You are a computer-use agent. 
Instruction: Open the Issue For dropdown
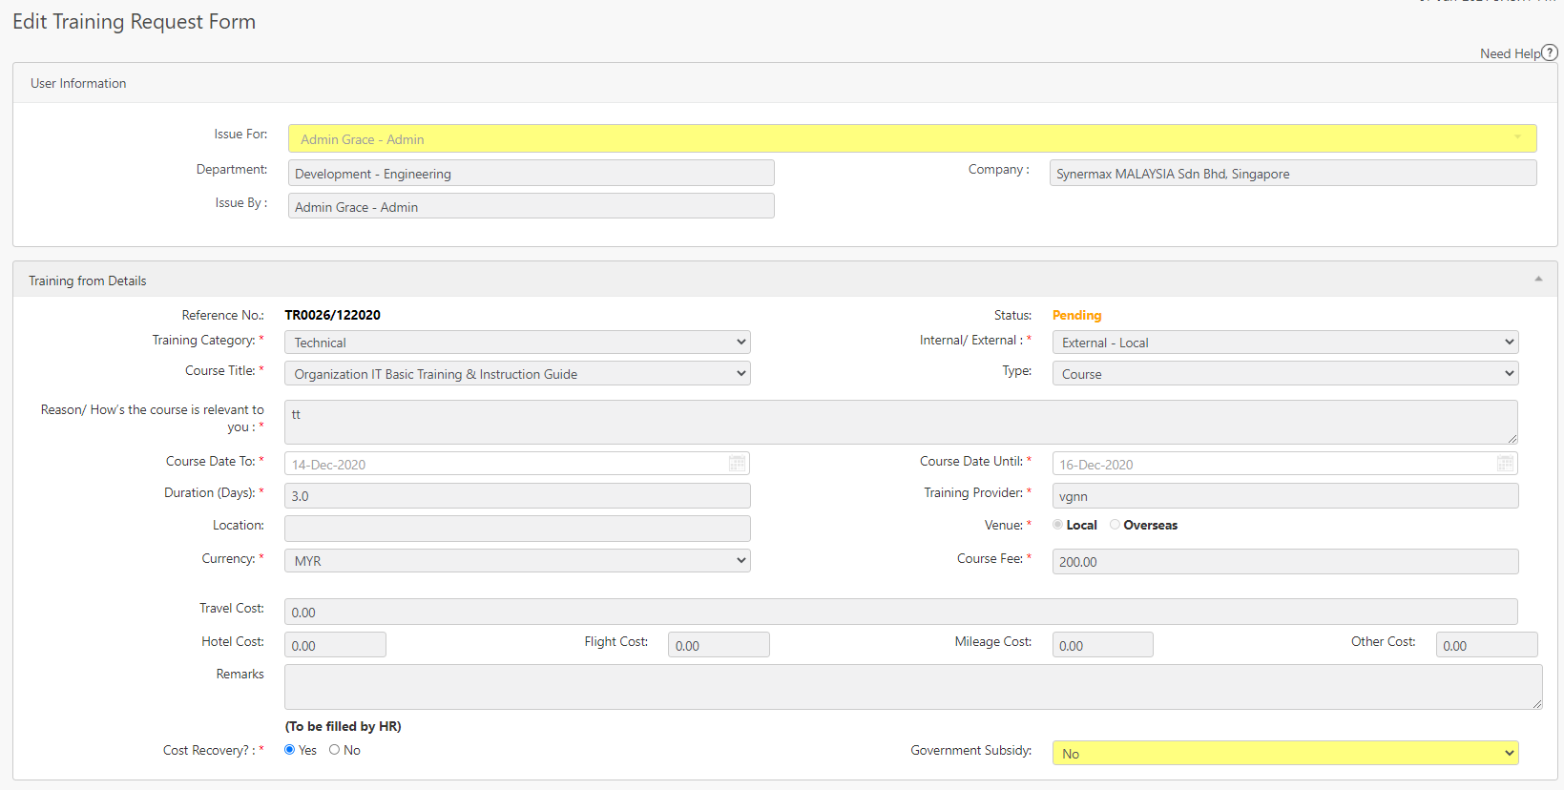912,138
